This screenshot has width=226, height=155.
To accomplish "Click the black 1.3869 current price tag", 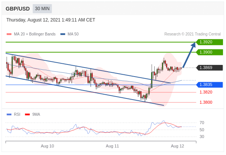I will [209, 68].
